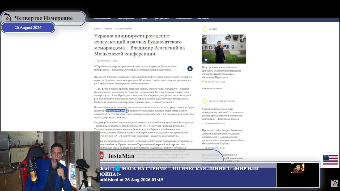The height and width of the screenshot is (191, 340).
Task: Click the play icon on the video thumbnail
Action: coord(206,60)
